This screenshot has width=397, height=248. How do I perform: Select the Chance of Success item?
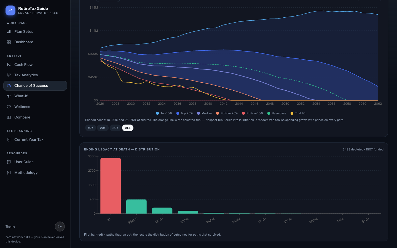35,86
